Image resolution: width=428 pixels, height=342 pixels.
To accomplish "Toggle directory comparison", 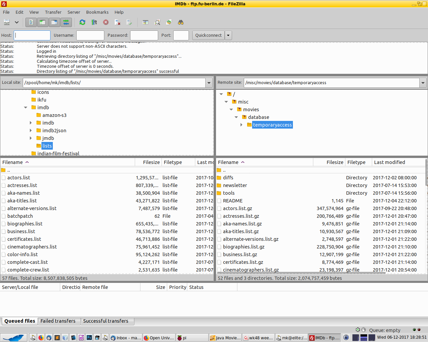I will [x=157, y=22].
